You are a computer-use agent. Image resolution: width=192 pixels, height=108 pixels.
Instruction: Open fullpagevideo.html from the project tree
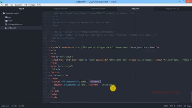pos(15,24)
